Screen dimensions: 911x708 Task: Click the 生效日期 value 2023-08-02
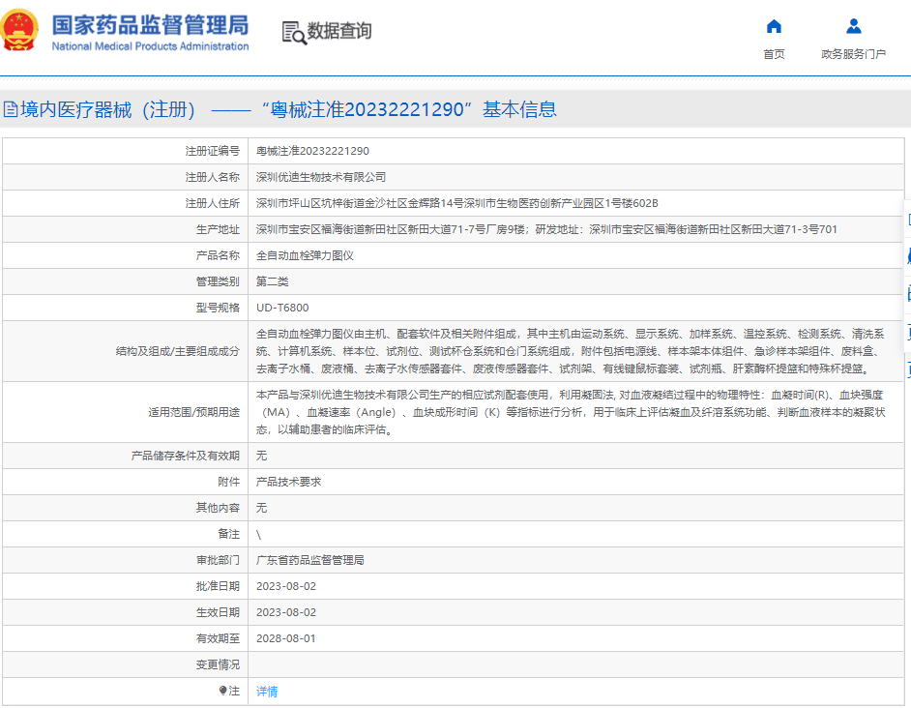click(x=286, y=612)
